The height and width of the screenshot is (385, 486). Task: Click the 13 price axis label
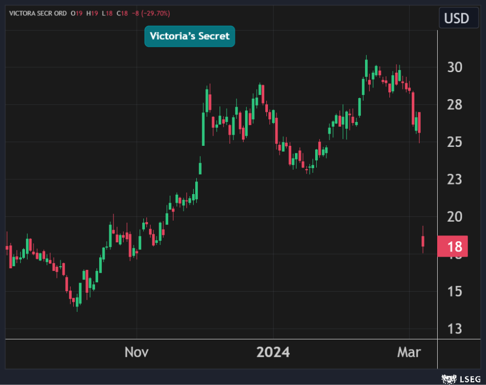point(455,329)
